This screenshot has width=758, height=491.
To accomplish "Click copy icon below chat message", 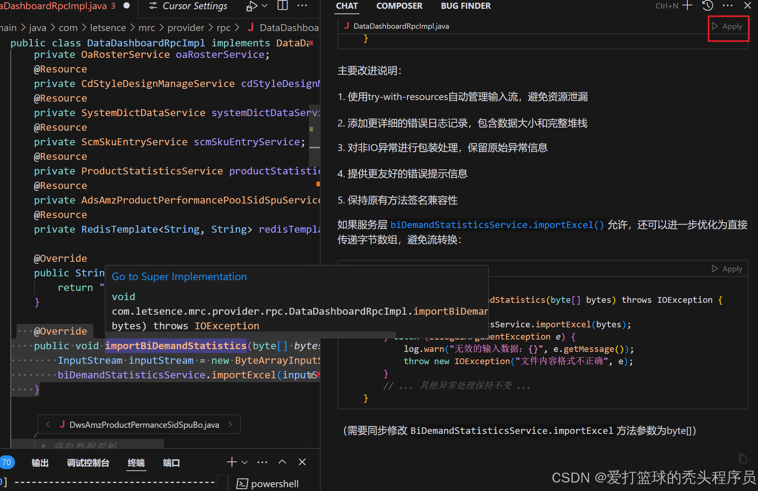I will point(743,458).
